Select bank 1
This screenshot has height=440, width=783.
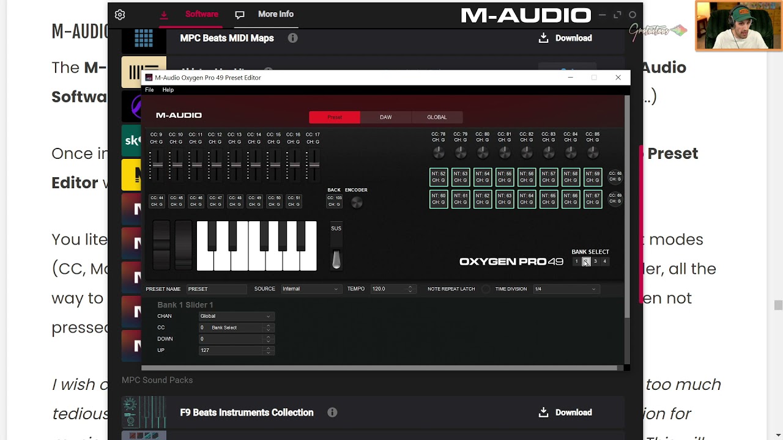pos(576,262)
